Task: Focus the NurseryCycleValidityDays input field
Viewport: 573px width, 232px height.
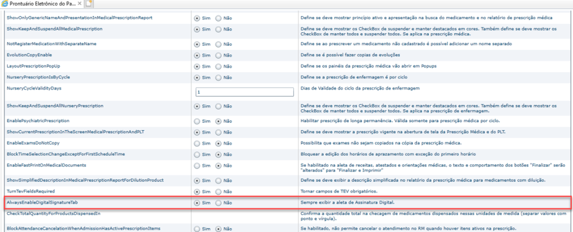Action: pyautogui.click(x=245, y=92)
